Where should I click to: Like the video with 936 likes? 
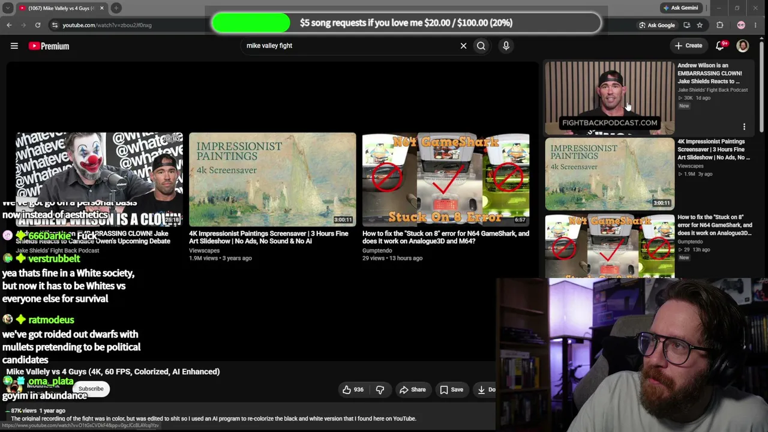pos(353,389)
